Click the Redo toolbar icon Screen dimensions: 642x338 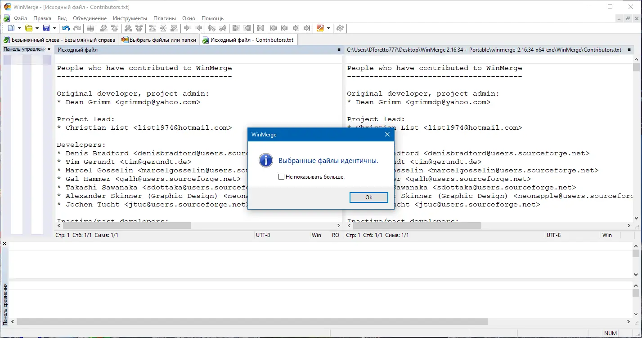77,28
